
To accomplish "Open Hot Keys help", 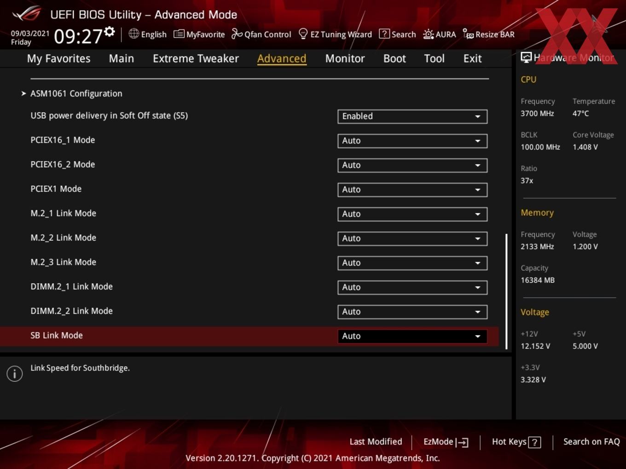I will [516, 442].
